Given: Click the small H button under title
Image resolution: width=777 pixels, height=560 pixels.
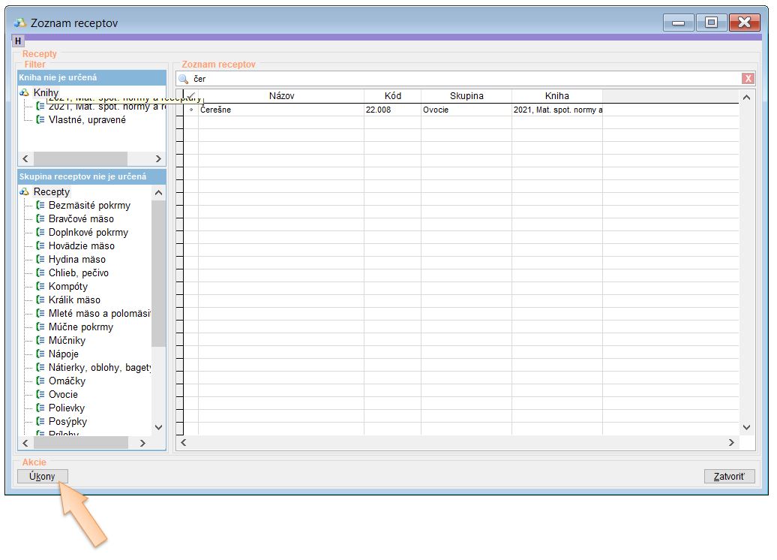Looking at the screenshot, I should pyautogui.click(x=18, y=41).
